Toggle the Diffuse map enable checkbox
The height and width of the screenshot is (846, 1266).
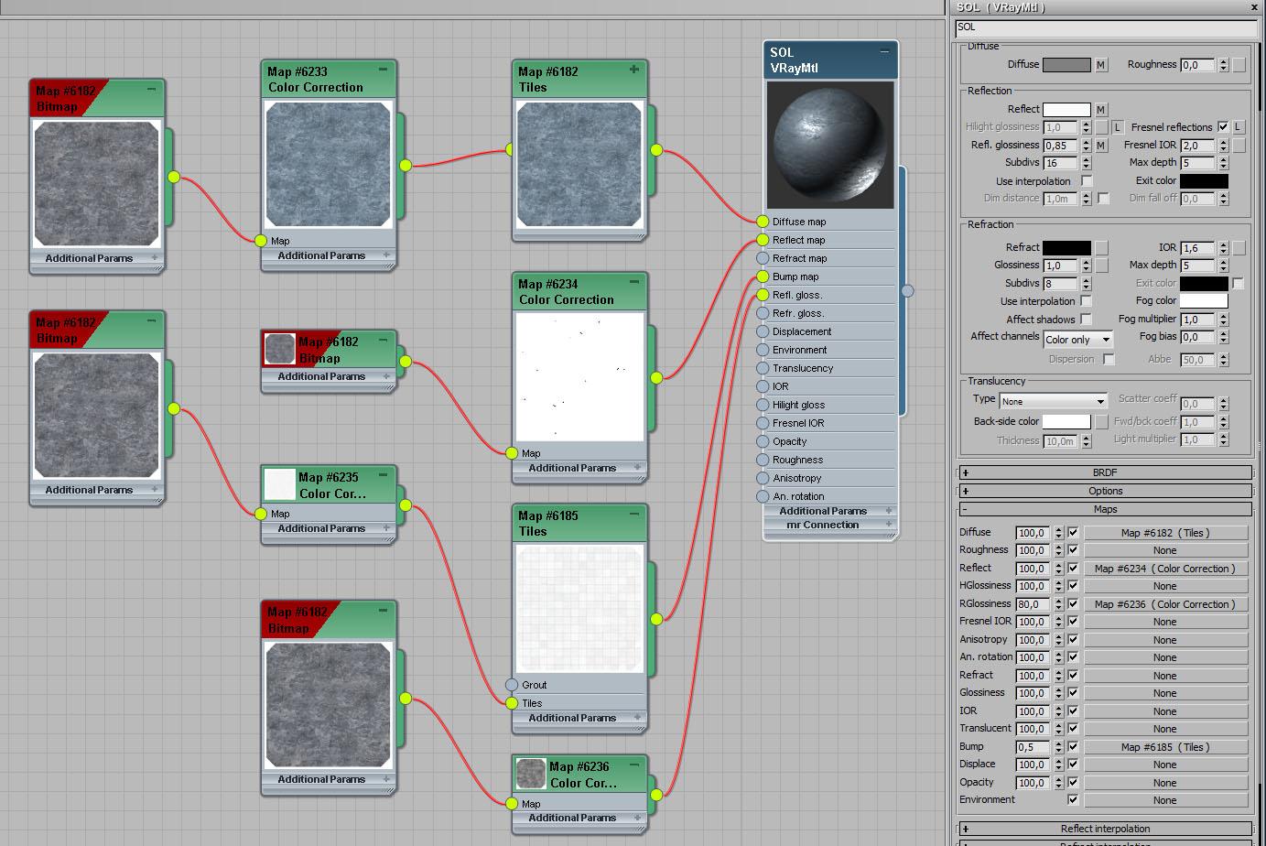[1073, 533]
